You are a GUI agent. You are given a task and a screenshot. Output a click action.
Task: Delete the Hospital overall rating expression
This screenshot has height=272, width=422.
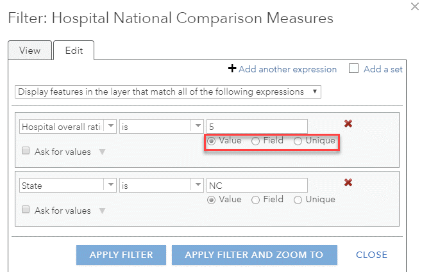[348, 124]
